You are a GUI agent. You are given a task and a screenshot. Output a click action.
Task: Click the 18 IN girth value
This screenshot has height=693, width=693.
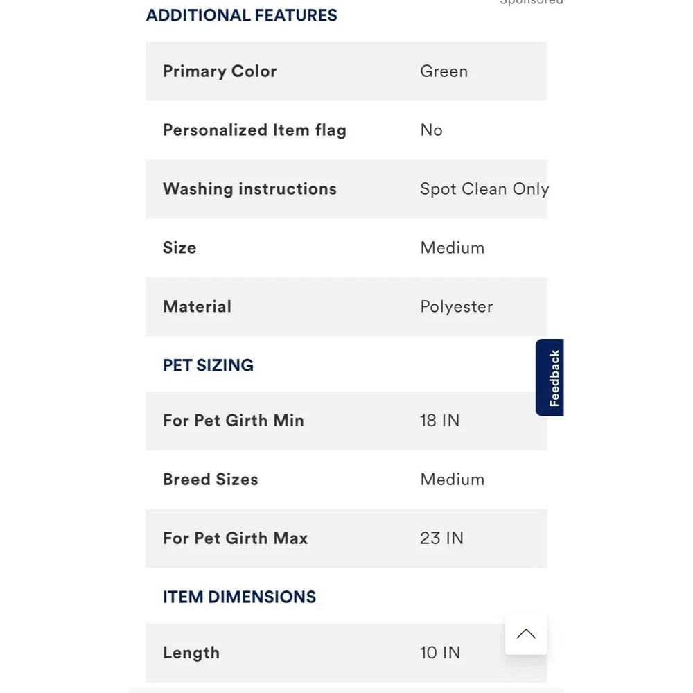pos(440,421)
